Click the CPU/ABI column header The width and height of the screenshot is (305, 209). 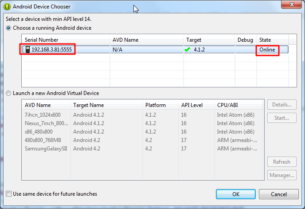click(239, 105)
